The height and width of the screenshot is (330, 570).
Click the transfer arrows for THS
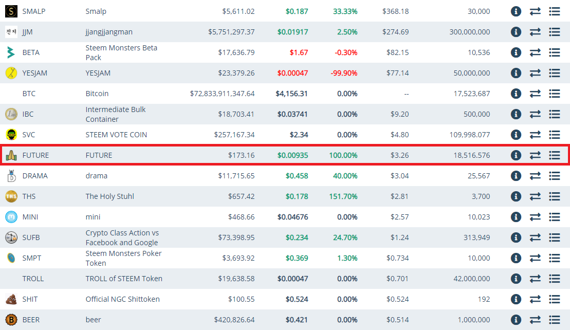coord(535,196)
